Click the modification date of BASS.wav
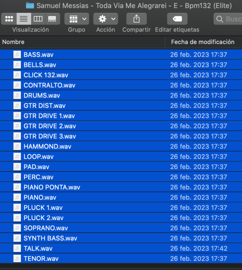This screenshot has width=242, height=270. 198,54
